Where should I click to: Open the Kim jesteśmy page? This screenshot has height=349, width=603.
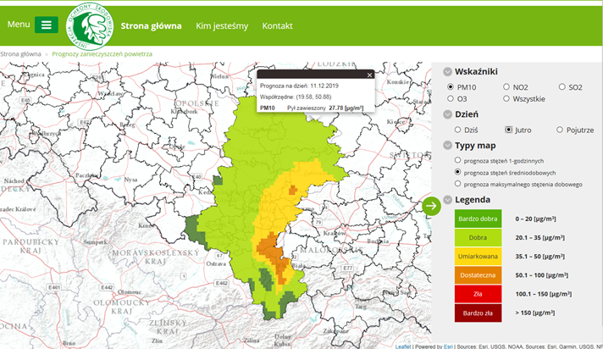(222, 25)
